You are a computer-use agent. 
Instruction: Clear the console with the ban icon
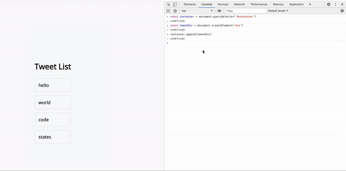click(175, 11)
